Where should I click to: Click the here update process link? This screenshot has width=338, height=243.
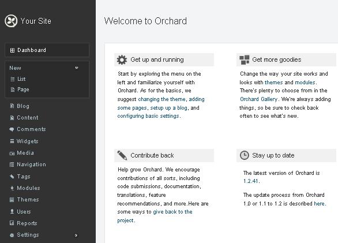tap(319, 204)
